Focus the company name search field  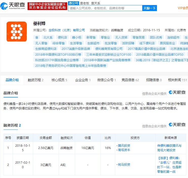(x=105, y=8)
